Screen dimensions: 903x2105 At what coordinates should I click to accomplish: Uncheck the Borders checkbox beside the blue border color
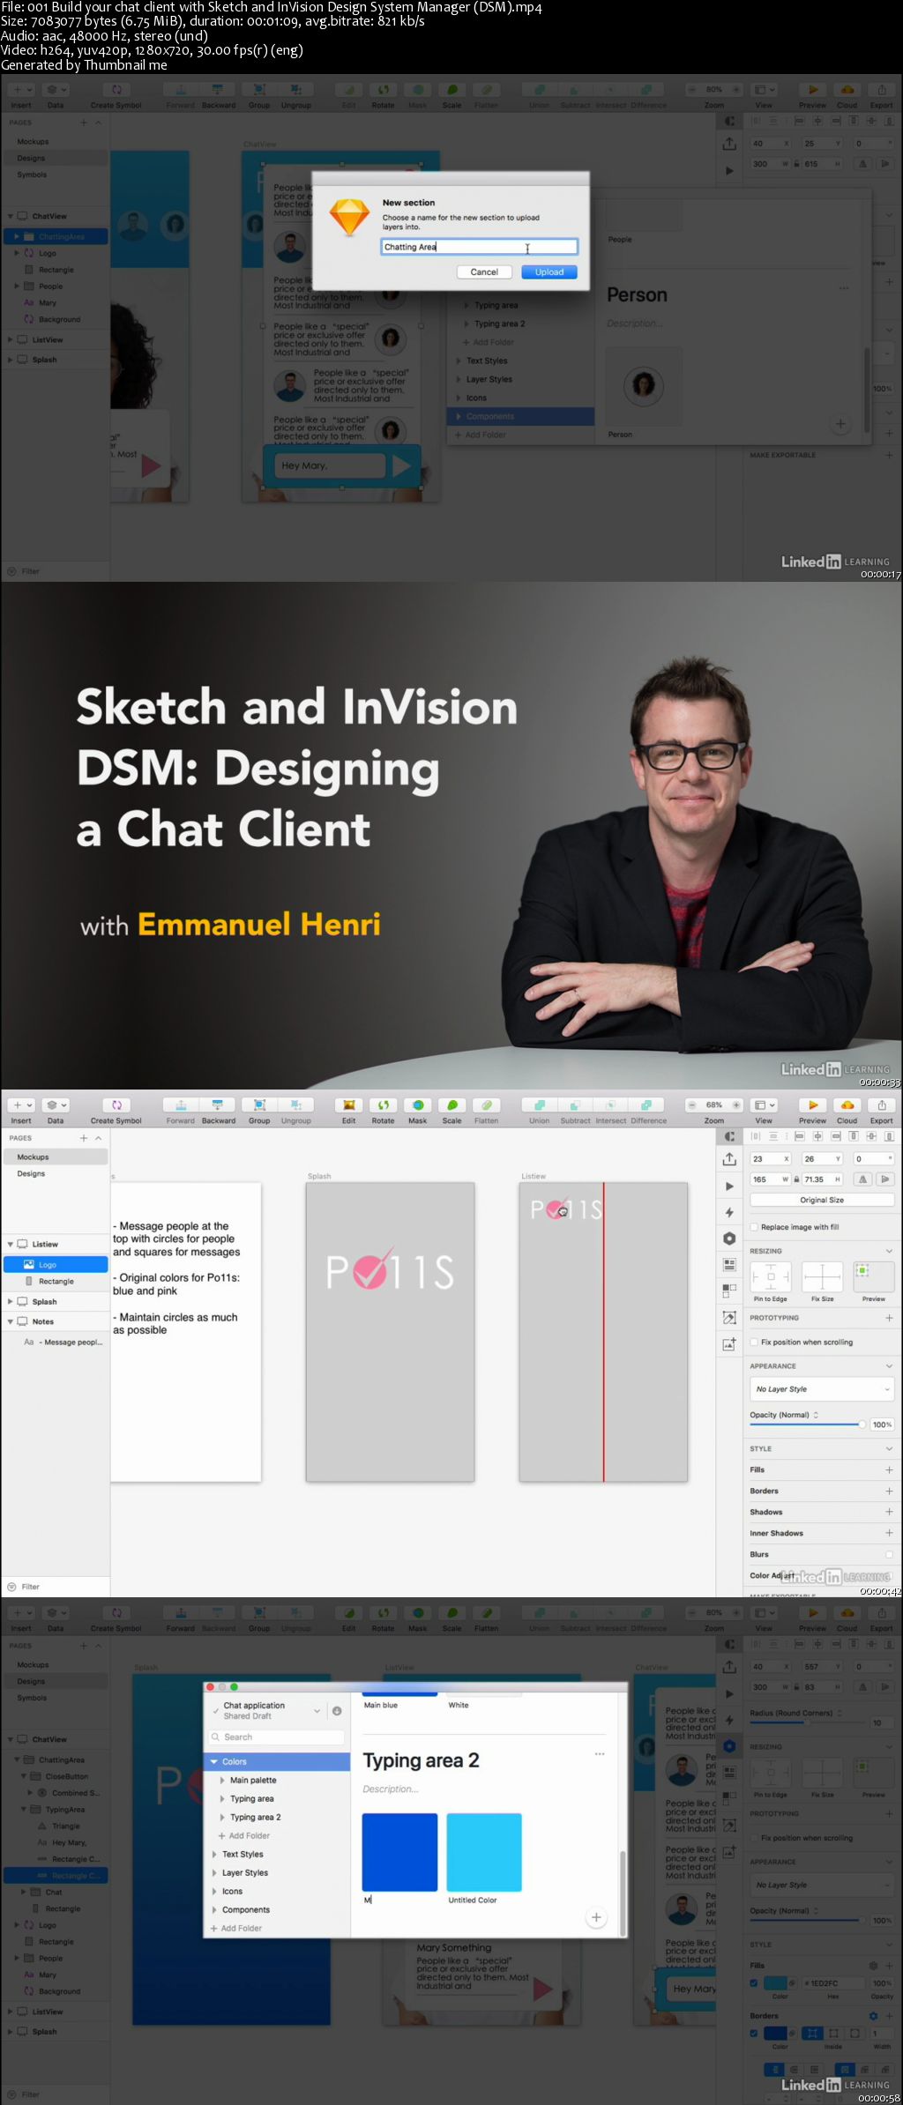click(x=754, y=2033)
